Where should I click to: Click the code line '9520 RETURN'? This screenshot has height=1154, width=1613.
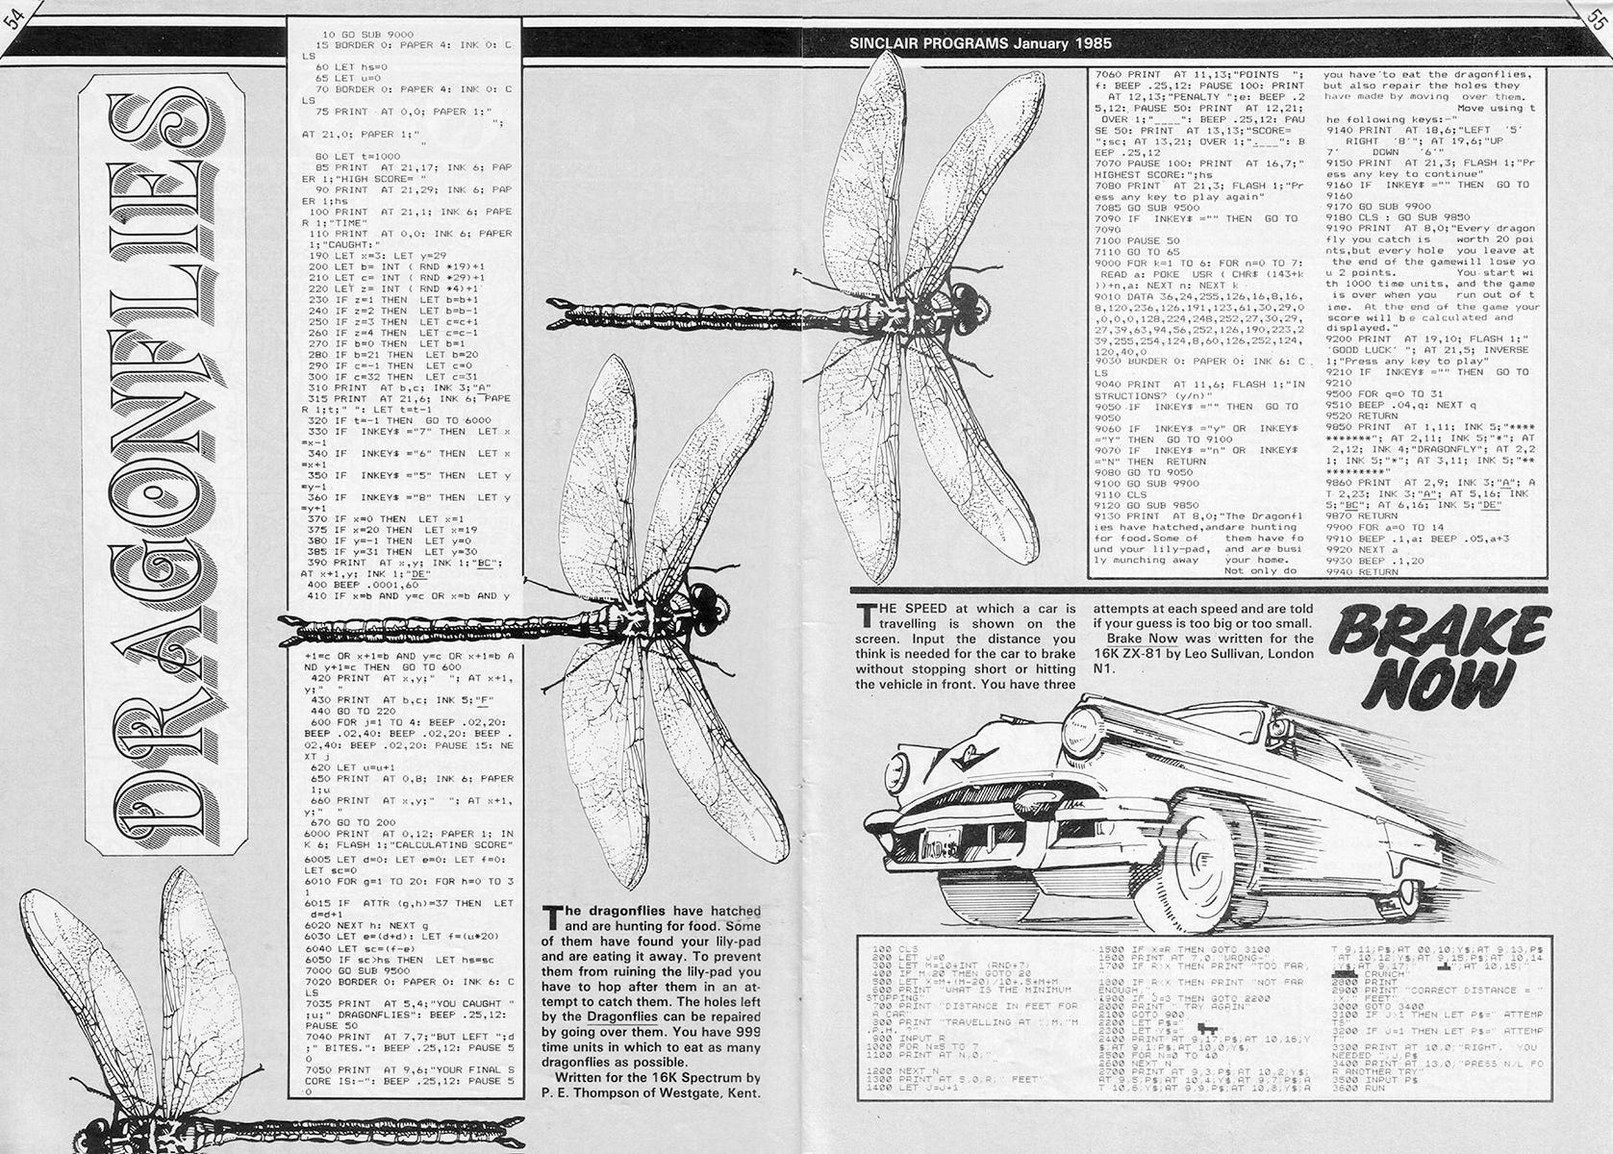(x=1364, y=416)
